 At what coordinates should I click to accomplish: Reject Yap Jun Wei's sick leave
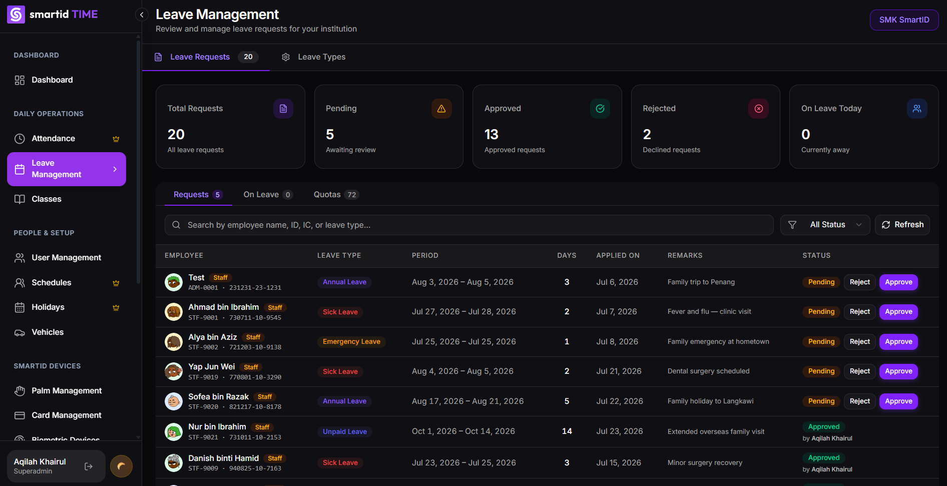(x=859, y=371)
